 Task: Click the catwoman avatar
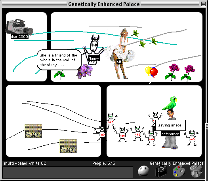click(170, 129)
